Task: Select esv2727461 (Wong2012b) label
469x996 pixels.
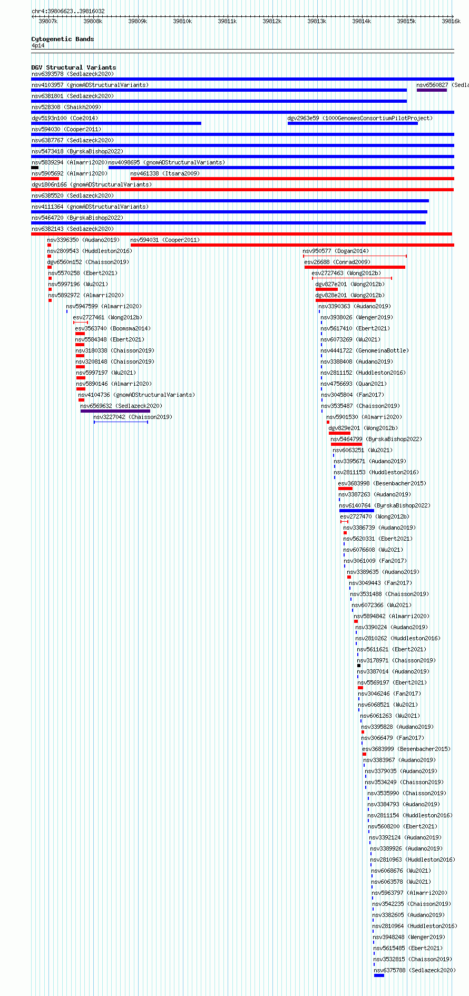Action: (x=108, y=318)
